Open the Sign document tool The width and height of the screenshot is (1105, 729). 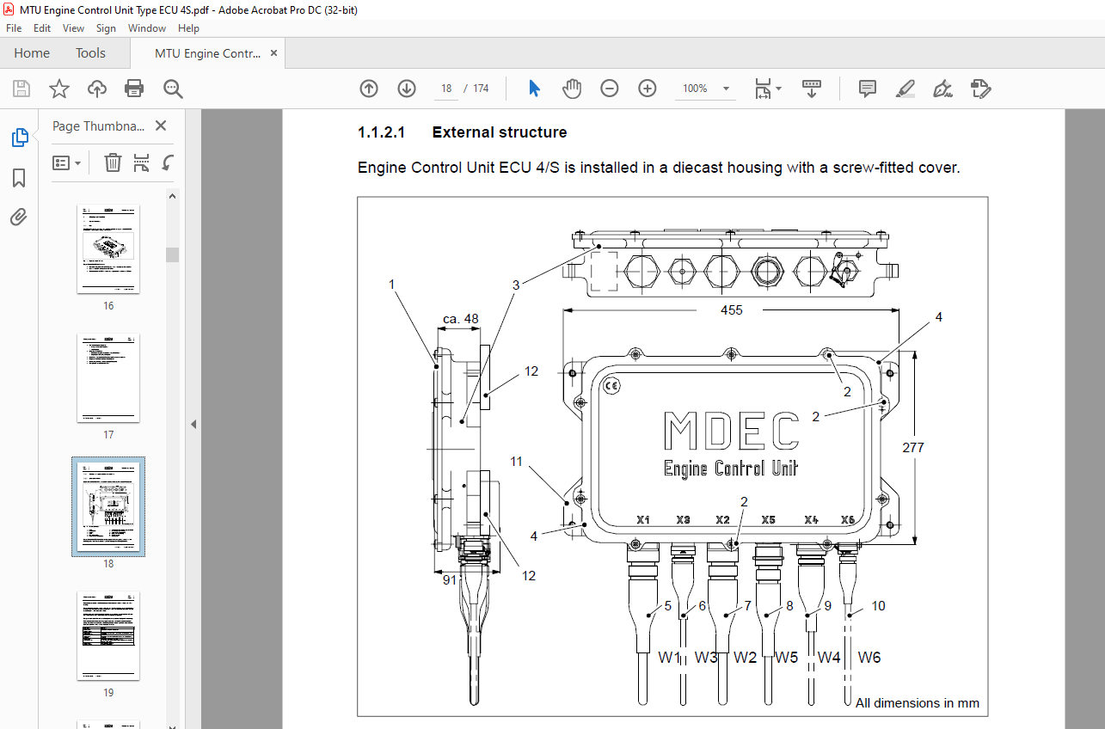[x=943, y=89]
